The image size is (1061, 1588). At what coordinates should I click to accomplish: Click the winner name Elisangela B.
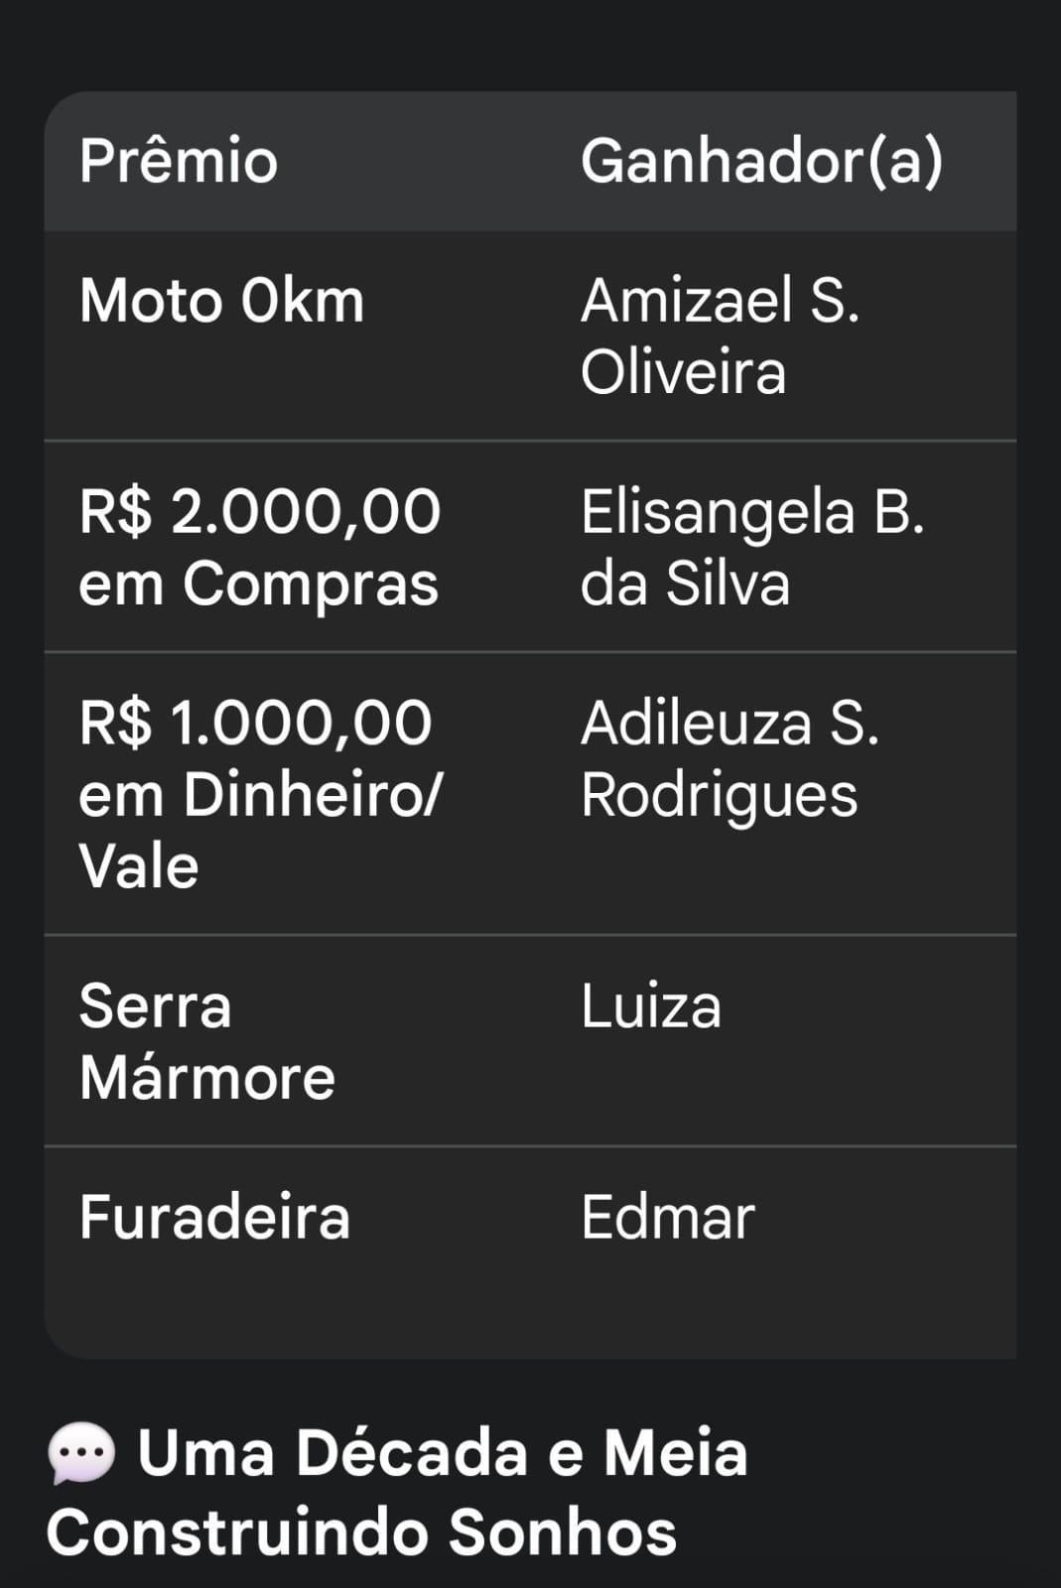click(x=752, y=512)
